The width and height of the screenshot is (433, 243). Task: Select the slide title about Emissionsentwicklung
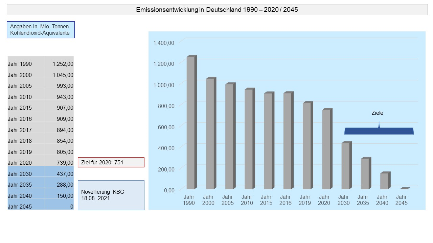(216, 10)
